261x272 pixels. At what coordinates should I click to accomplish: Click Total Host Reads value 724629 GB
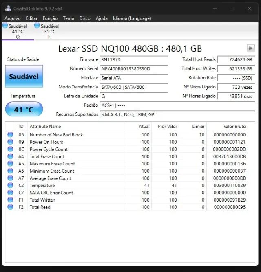pyautogui.click(x=236, y=60)
